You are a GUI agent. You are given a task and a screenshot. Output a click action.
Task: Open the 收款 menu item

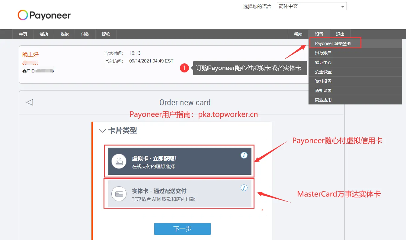(65, 34)
